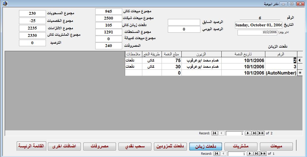This screenshot has width=307, height=157.
Task: Open the مبيعات section
Action: 276,147
